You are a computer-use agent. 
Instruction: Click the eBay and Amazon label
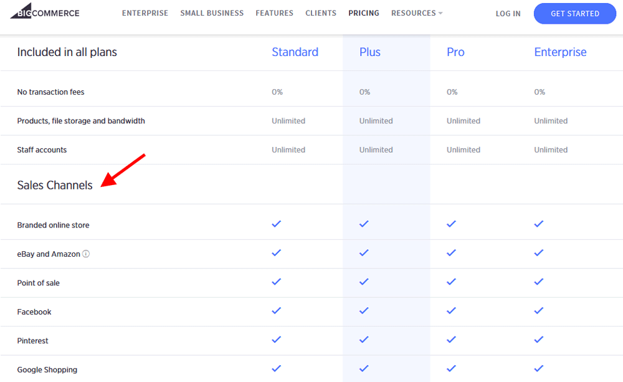pos(49,254)
